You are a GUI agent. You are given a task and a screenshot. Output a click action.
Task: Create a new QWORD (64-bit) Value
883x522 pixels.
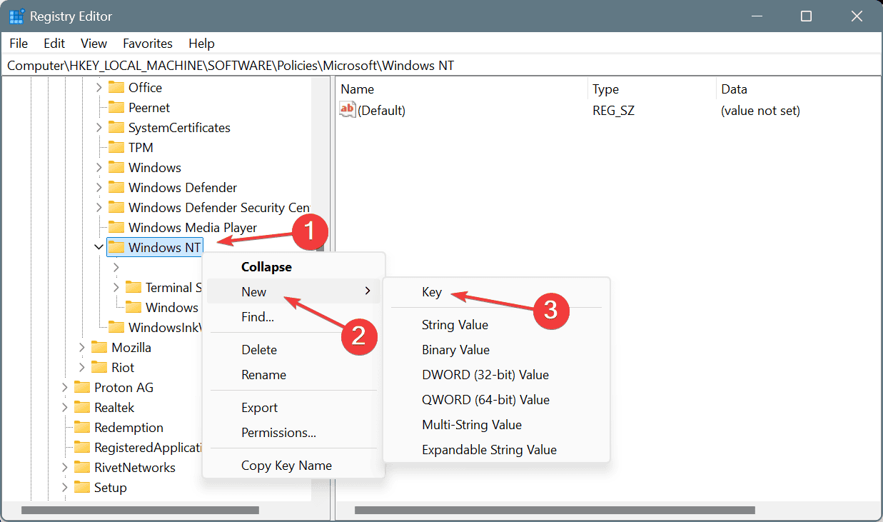point(496,399)
